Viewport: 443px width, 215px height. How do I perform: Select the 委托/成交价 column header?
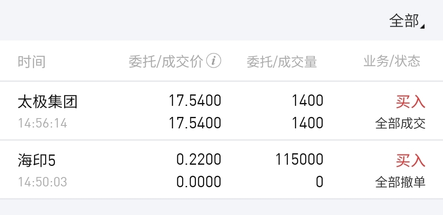166,61
